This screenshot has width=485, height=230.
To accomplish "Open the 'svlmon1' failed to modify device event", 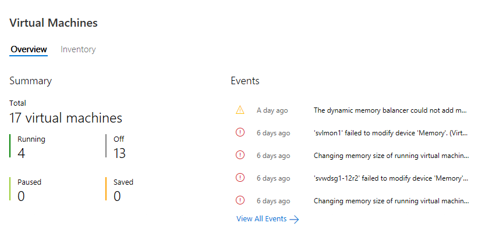I will [x=391, y=133].
